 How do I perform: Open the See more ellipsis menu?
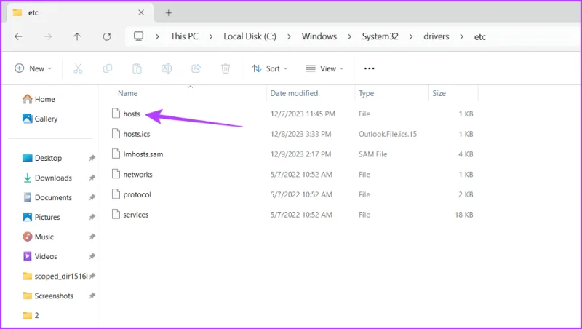[370, 68]
